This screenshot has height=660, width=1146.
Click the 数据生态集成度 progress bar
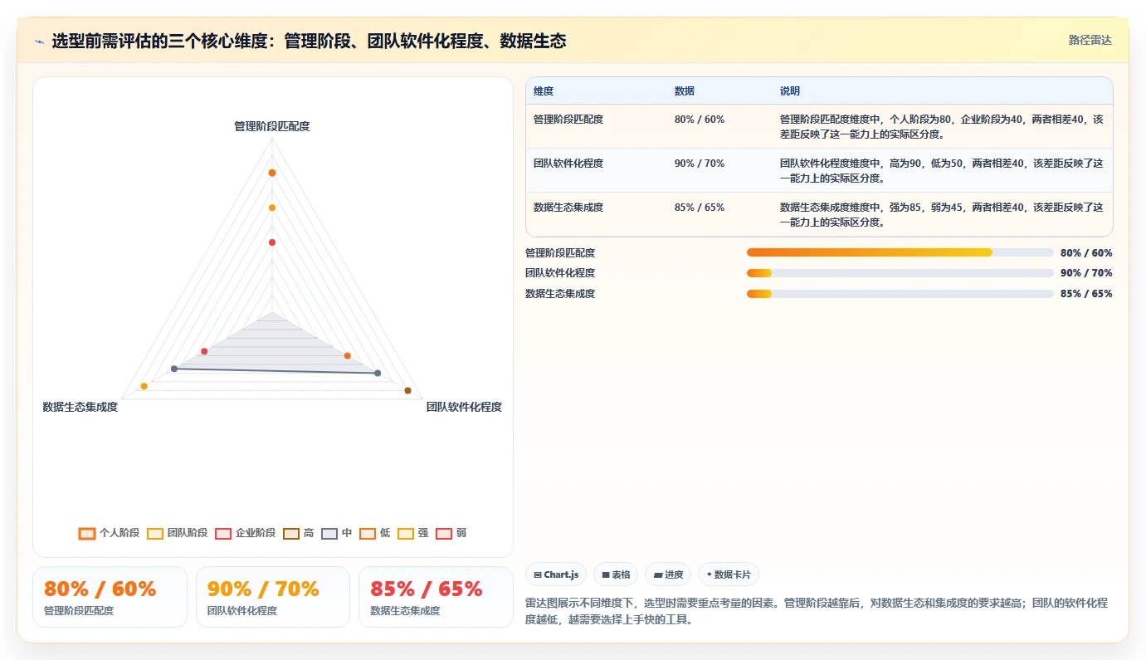(900, 294)
